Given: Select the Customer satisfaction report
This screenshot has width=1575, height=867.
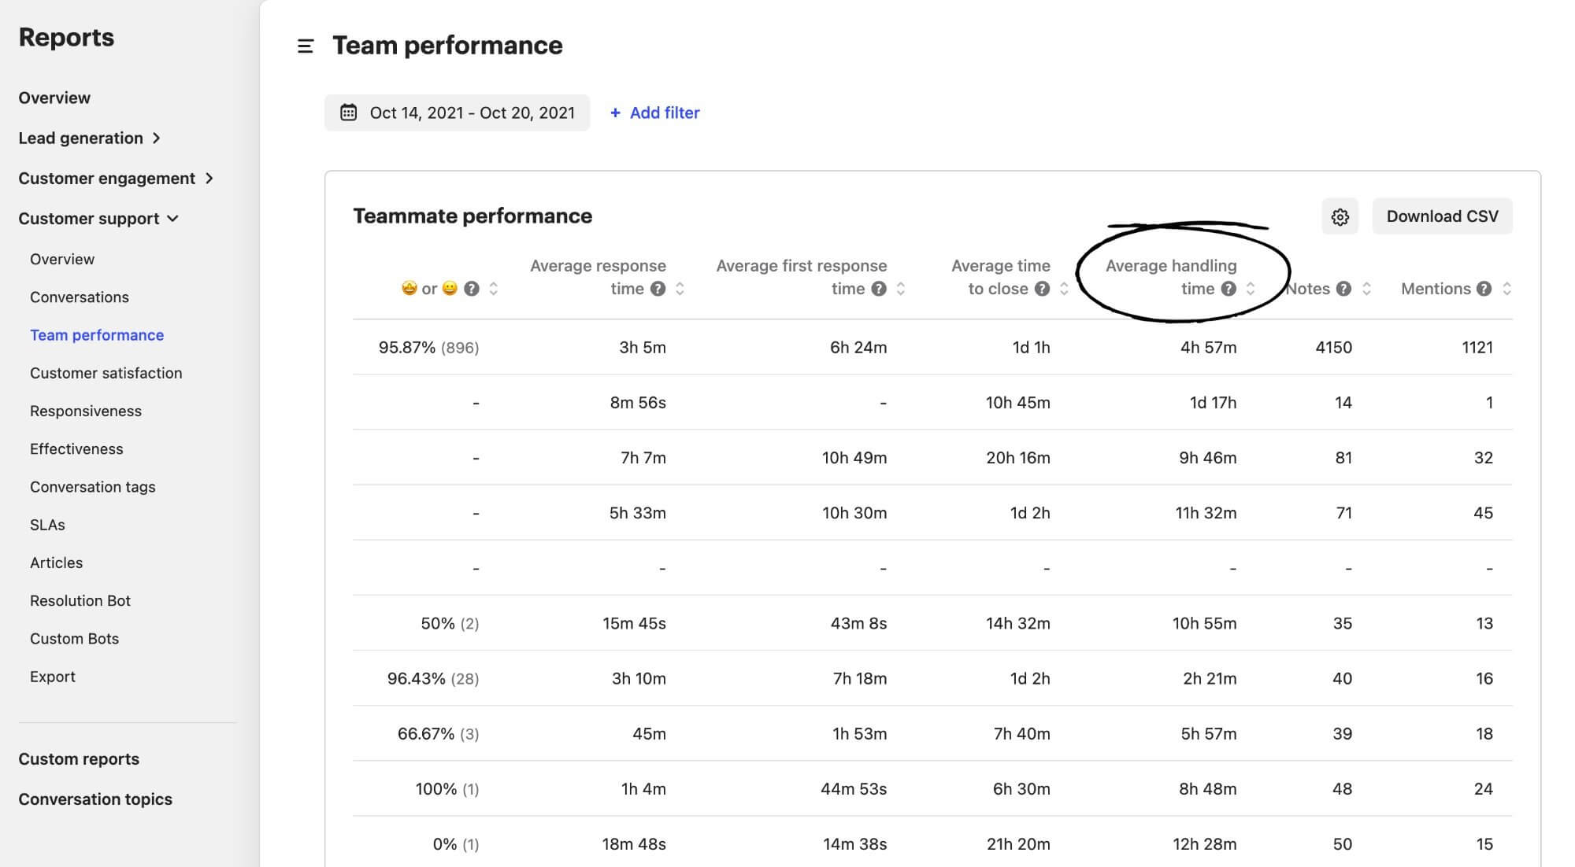Looking at the screenshot, I should (x=106, y=373).
